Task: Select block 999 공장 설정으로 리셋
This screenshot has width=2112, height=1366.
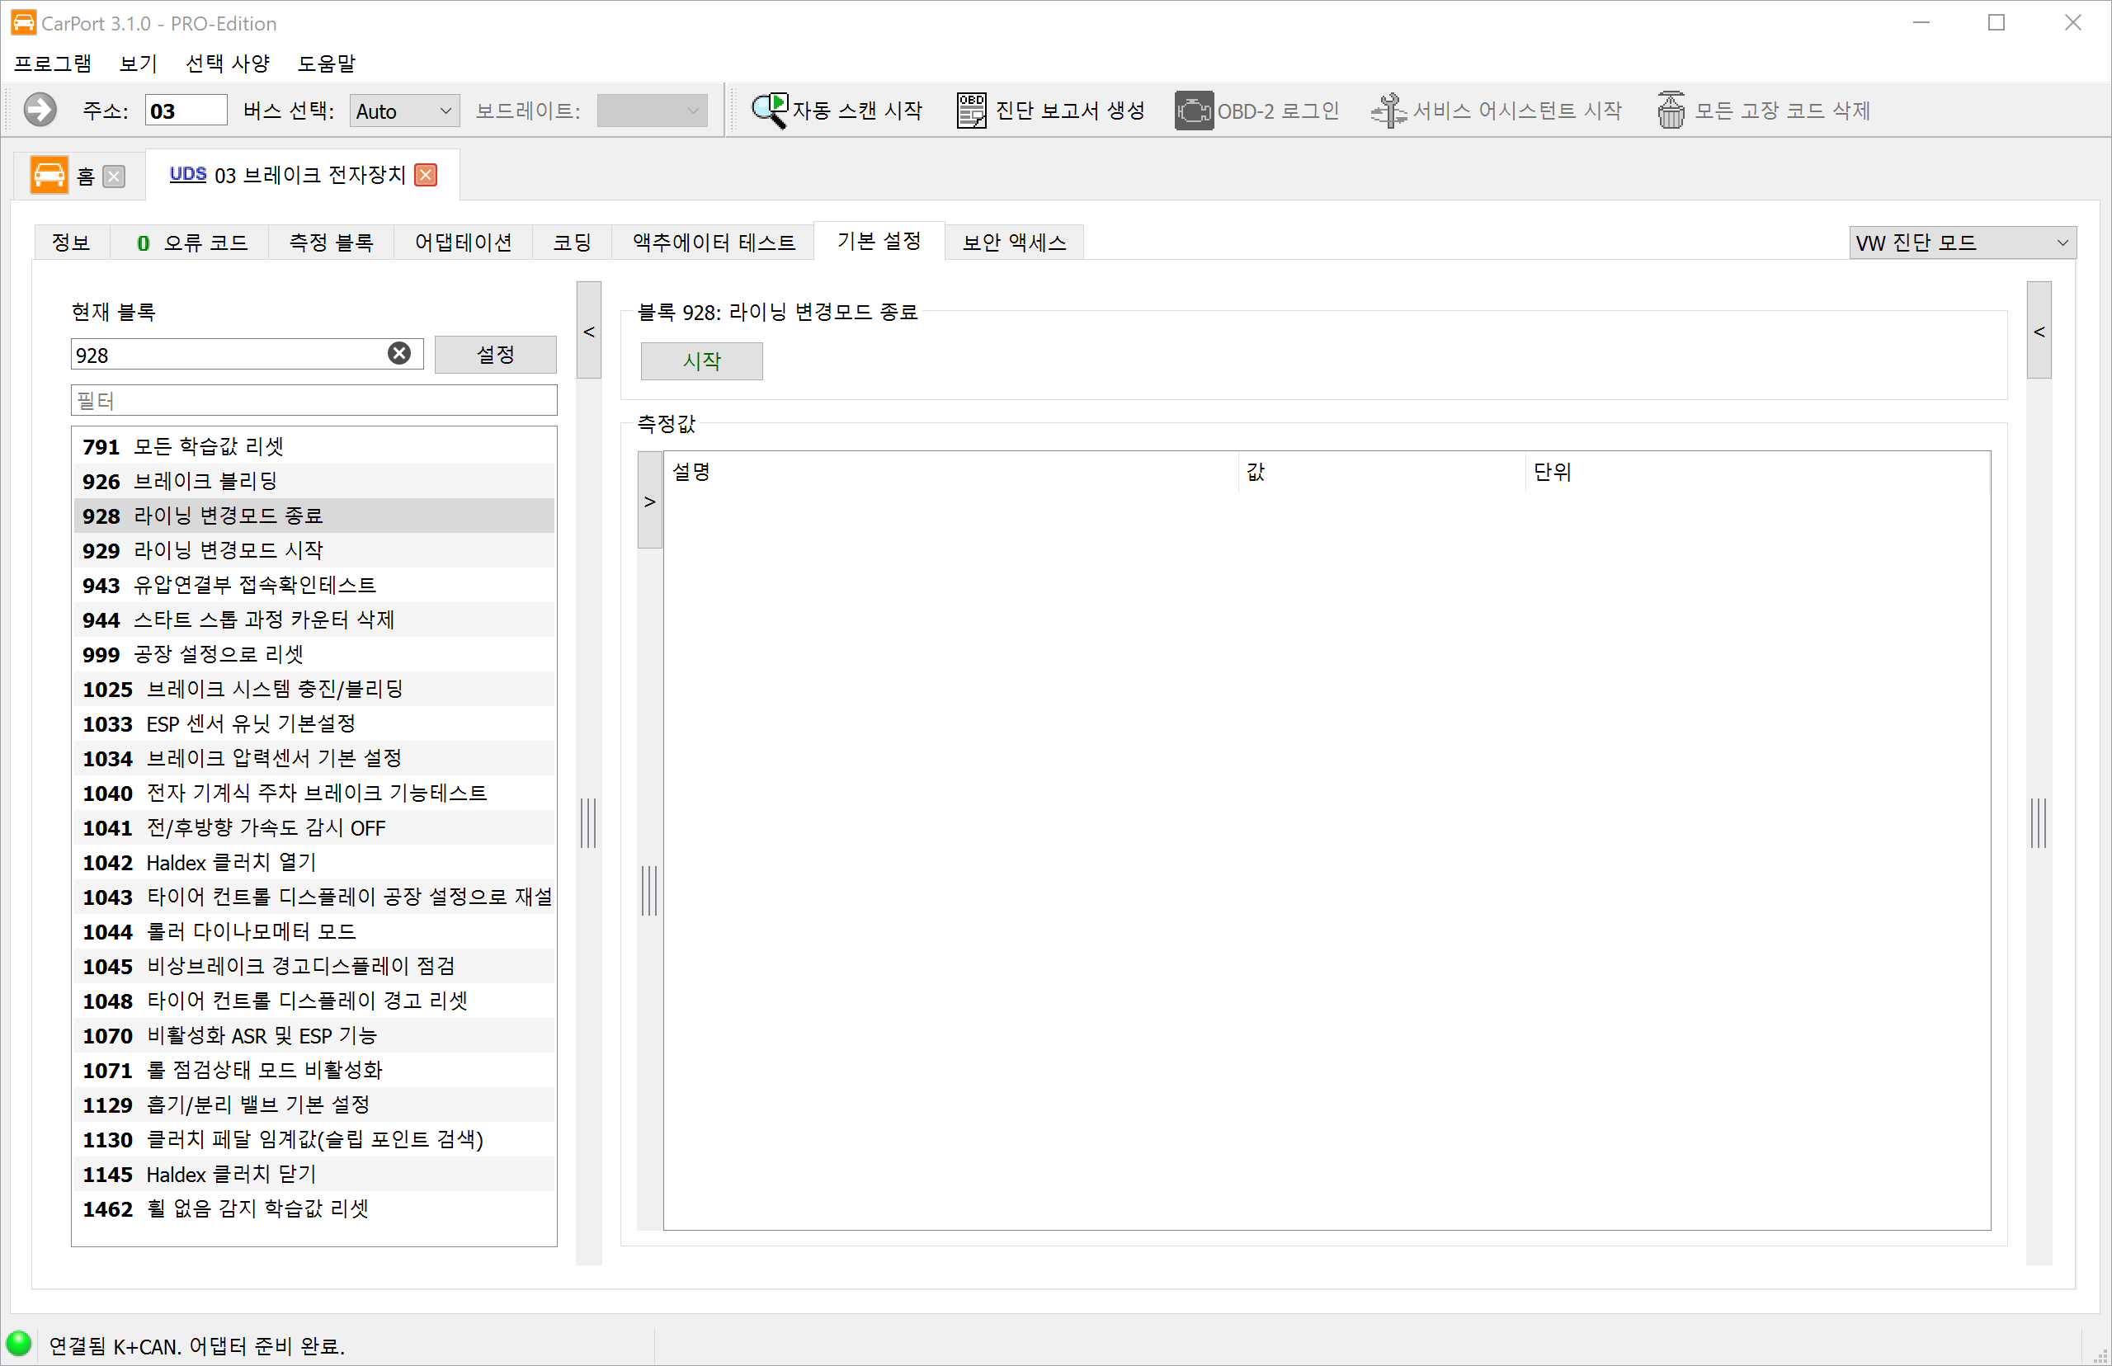Action: click(314, 654)
